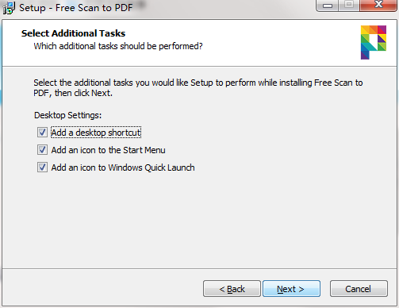Go to the previous step with < Back
399x308 pixels.
coord(232,289)
